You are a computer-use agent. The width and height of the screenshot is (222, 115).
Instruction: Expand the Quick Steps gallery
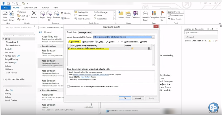(114, 19)
